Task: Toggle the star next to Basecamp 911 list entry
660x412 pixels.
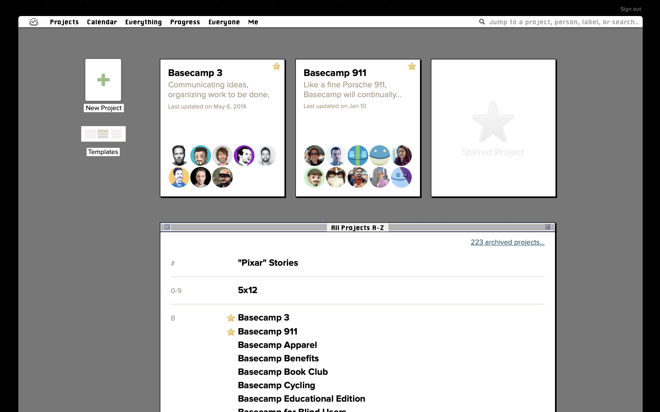Action: coord(231,332)
